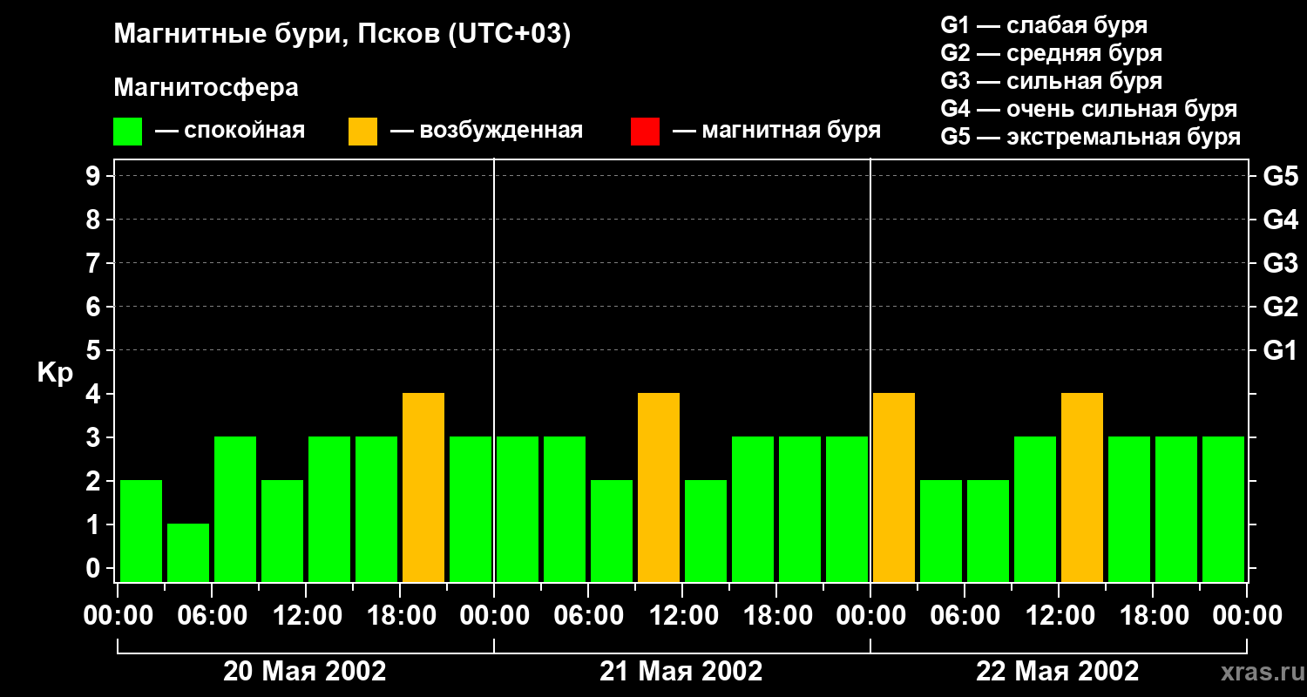This screenshot has height=697, width=1307.
Task: Click the green 03:00–06:00 bar on 22 Мая
Action: pos(941,531)
